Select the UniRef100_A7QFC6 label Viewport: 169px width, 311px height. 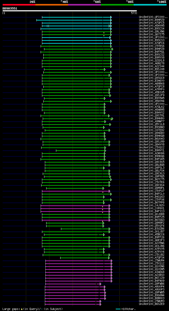152,43
